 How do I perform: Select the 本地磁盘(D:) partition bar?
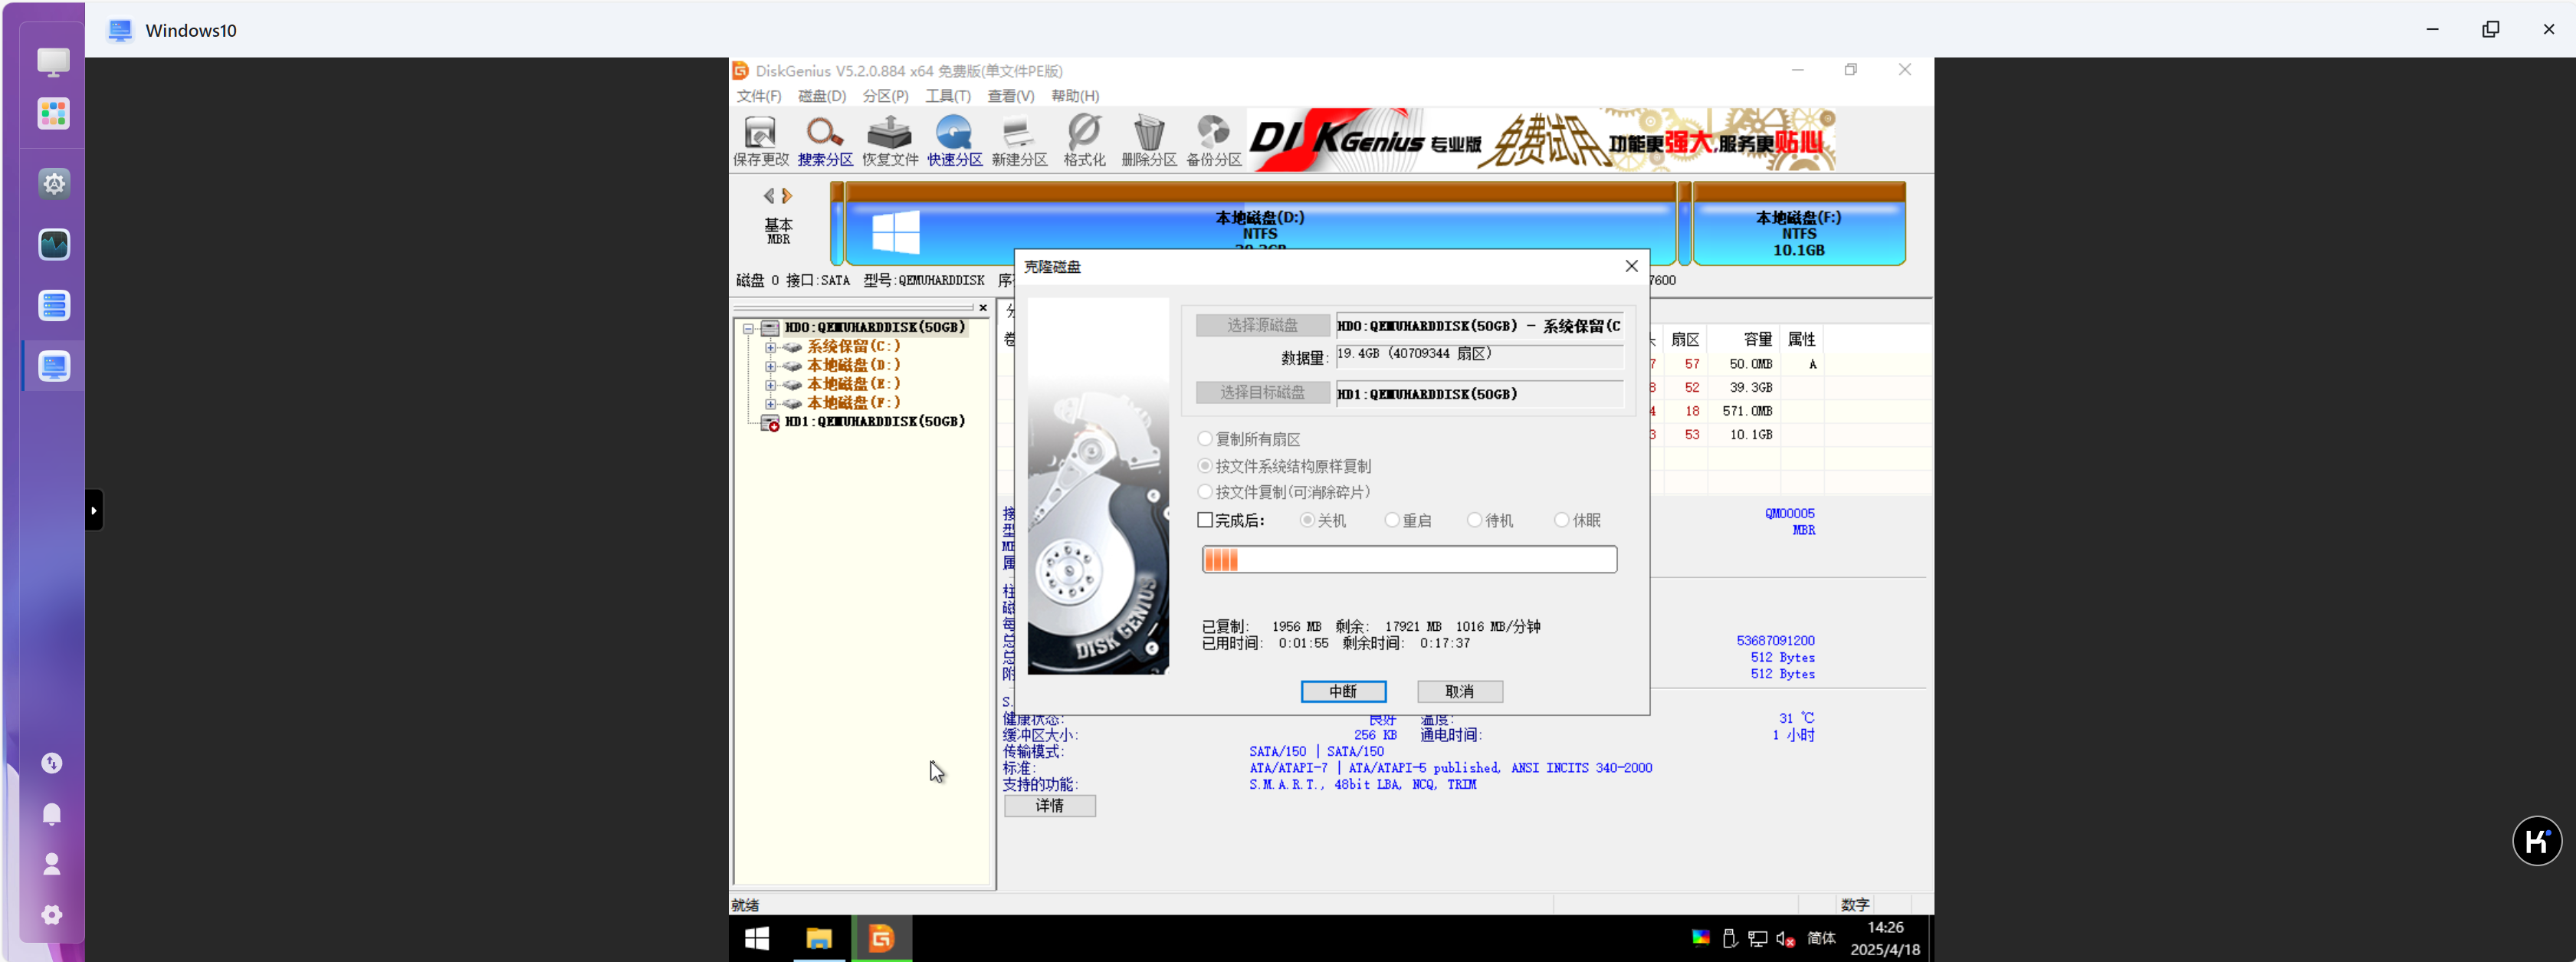point(1260,224)
